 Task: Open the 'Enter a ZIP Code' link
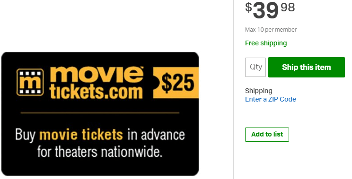271,99
